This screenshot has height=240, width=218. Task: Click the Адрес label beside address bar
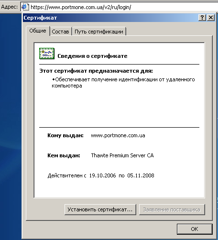tap(10, 7)
